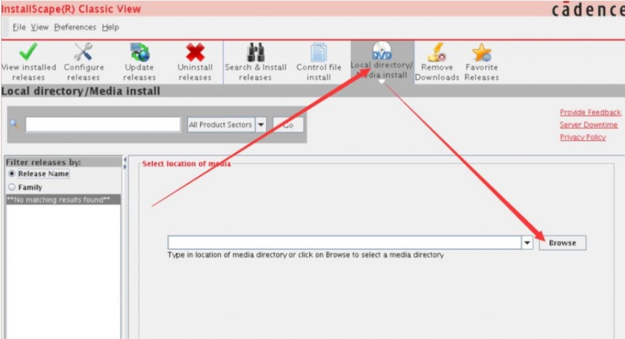625x339 pixels.
Task: Open Search & Install releases binoculars icon
Action: (255, 52)
